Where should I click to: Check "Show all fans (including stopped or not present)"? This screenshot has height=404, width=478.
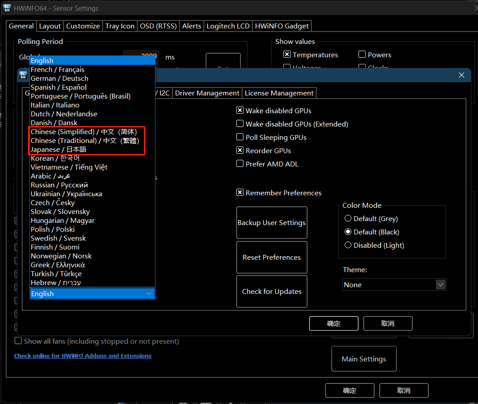18,341
